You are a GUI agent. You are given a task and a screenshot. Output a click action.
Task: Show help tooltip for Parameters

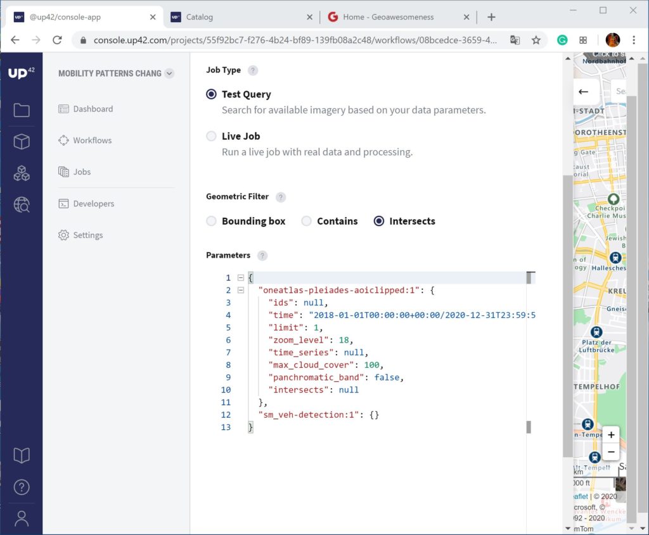[x=262, y=256]
